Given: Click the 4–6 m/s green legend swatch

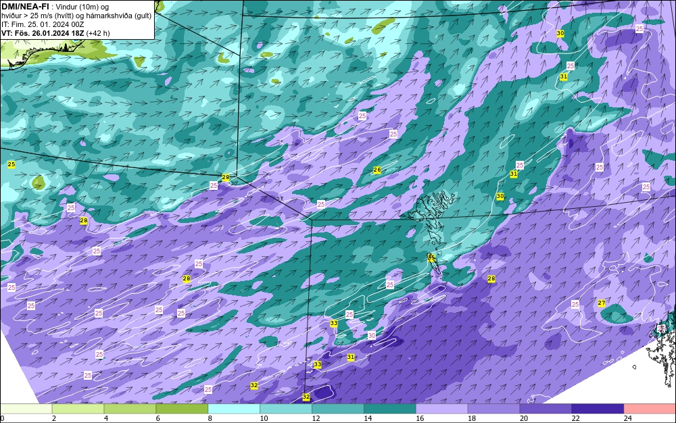Looking at the screenshot, I should click(x=130, y=409).
